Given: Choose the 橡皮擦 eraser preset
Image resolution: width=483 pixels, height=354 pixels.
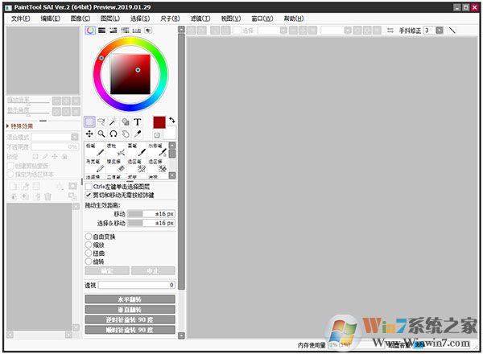Looking at the screenshot, I should click(115, 165).
